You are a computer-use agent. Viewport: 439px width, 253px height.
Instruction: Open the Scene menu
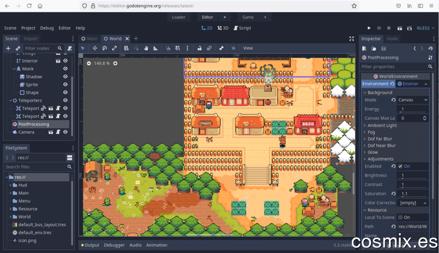(10, 28)
